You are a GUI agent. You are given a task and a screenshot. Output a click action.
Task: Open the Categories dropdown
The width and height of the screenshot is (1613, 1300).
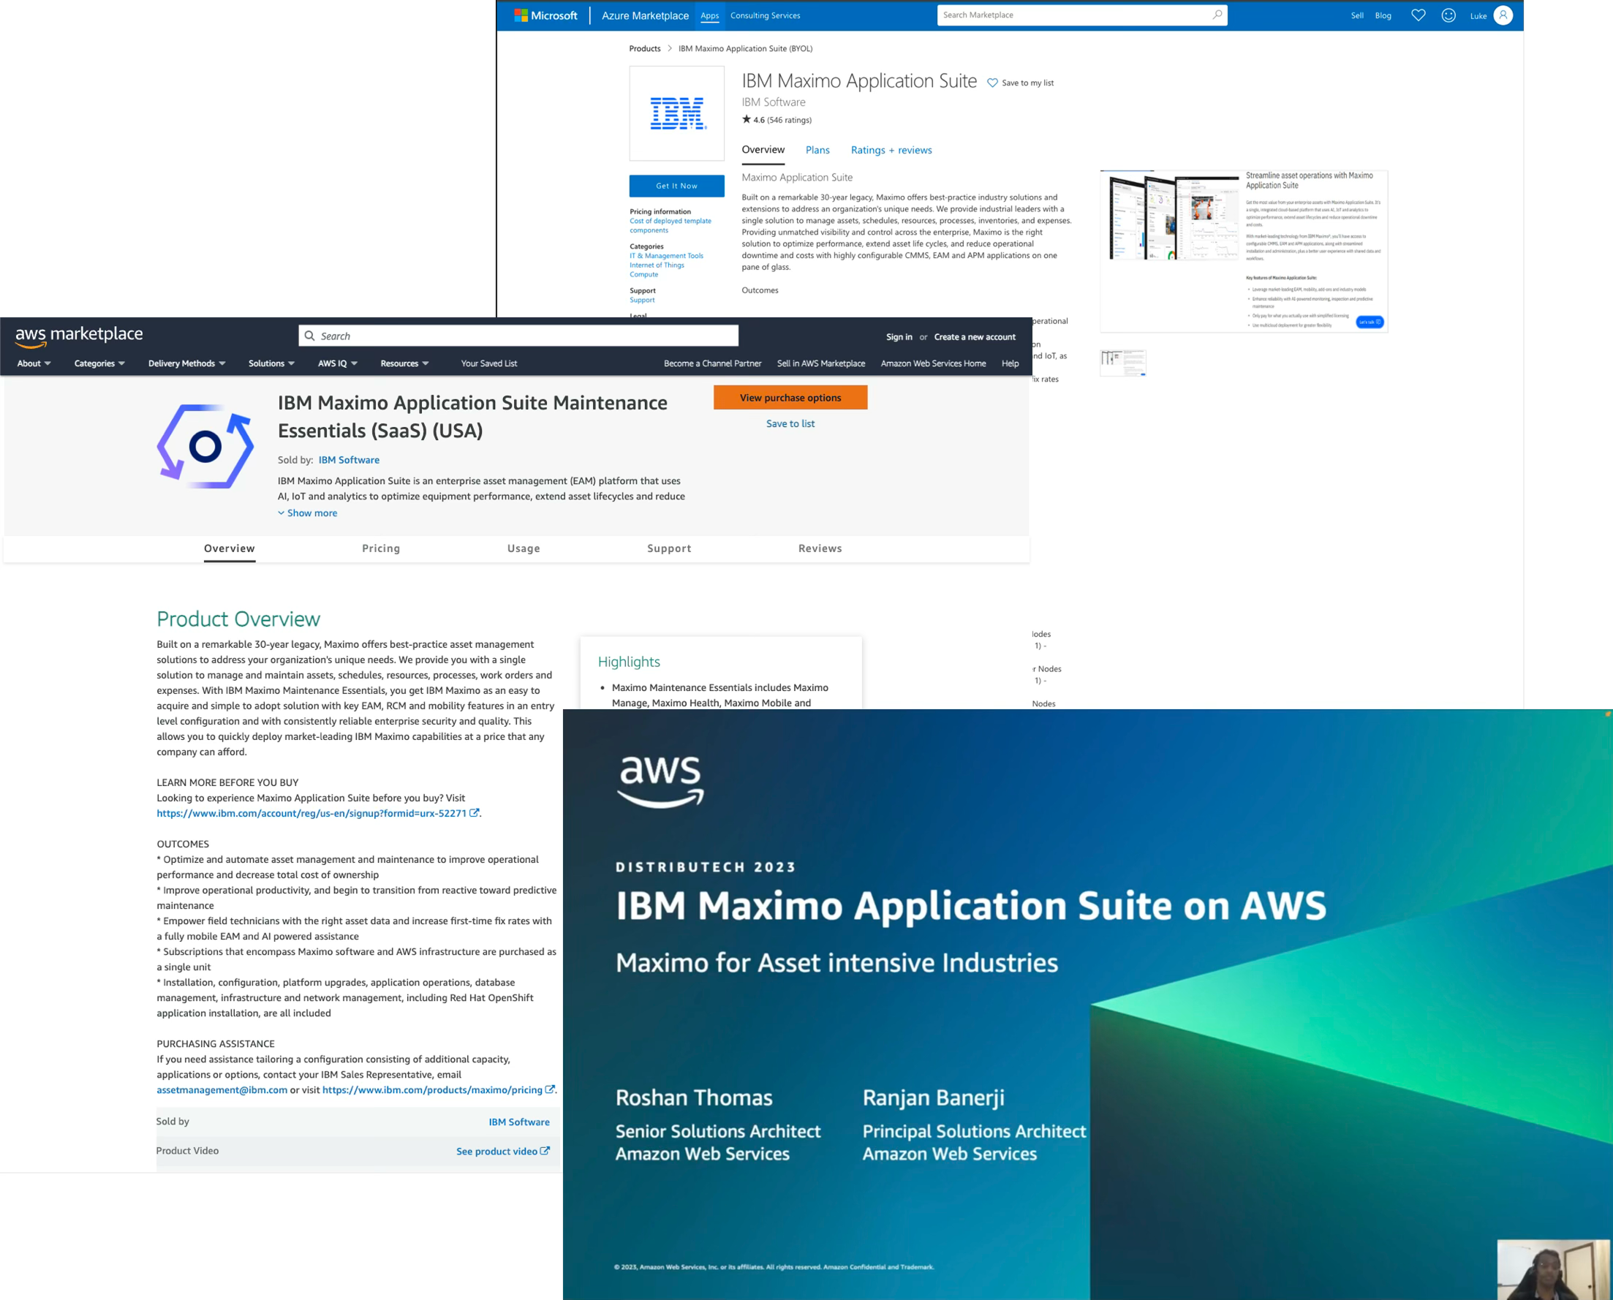[98, 363]
